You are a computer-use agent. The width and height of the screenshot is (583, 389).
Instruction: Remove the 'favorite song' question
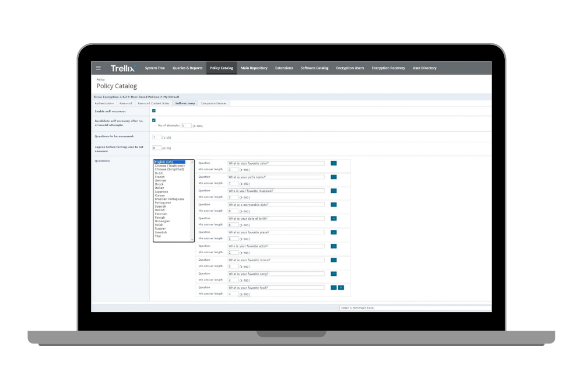[x=333, y=274]
